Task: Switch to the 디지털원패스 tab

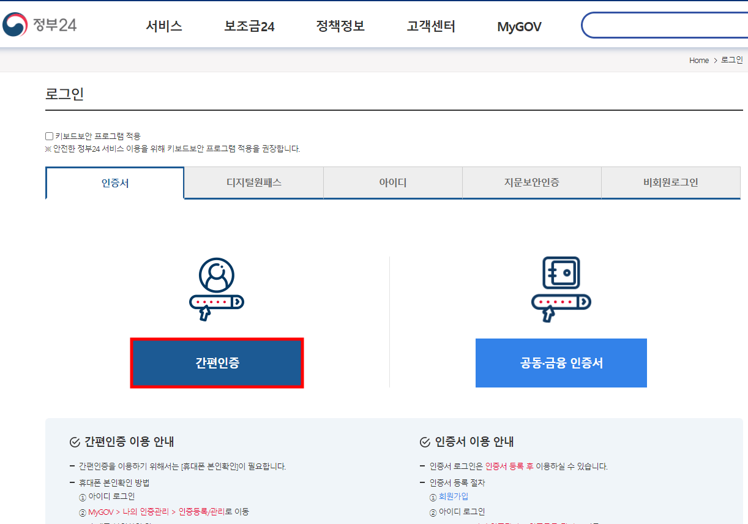Action: [x=253, y=182]
